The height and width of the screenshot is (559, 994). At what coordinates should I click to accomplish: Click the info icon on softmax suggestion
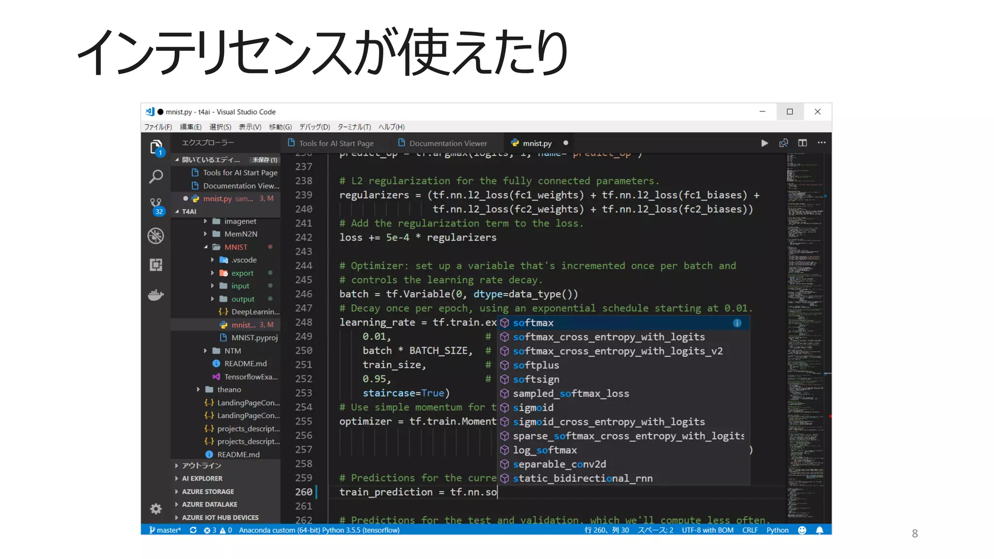[x=737, y=323]
